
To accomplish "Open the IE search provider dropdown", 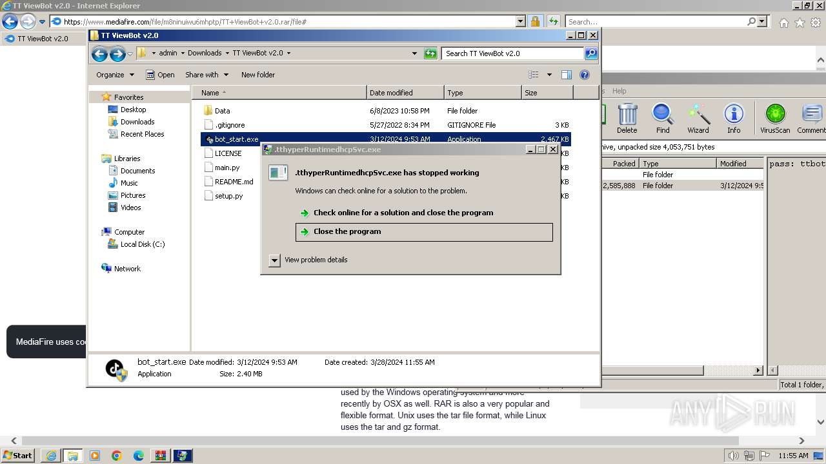I will click(x=762, y=21).
